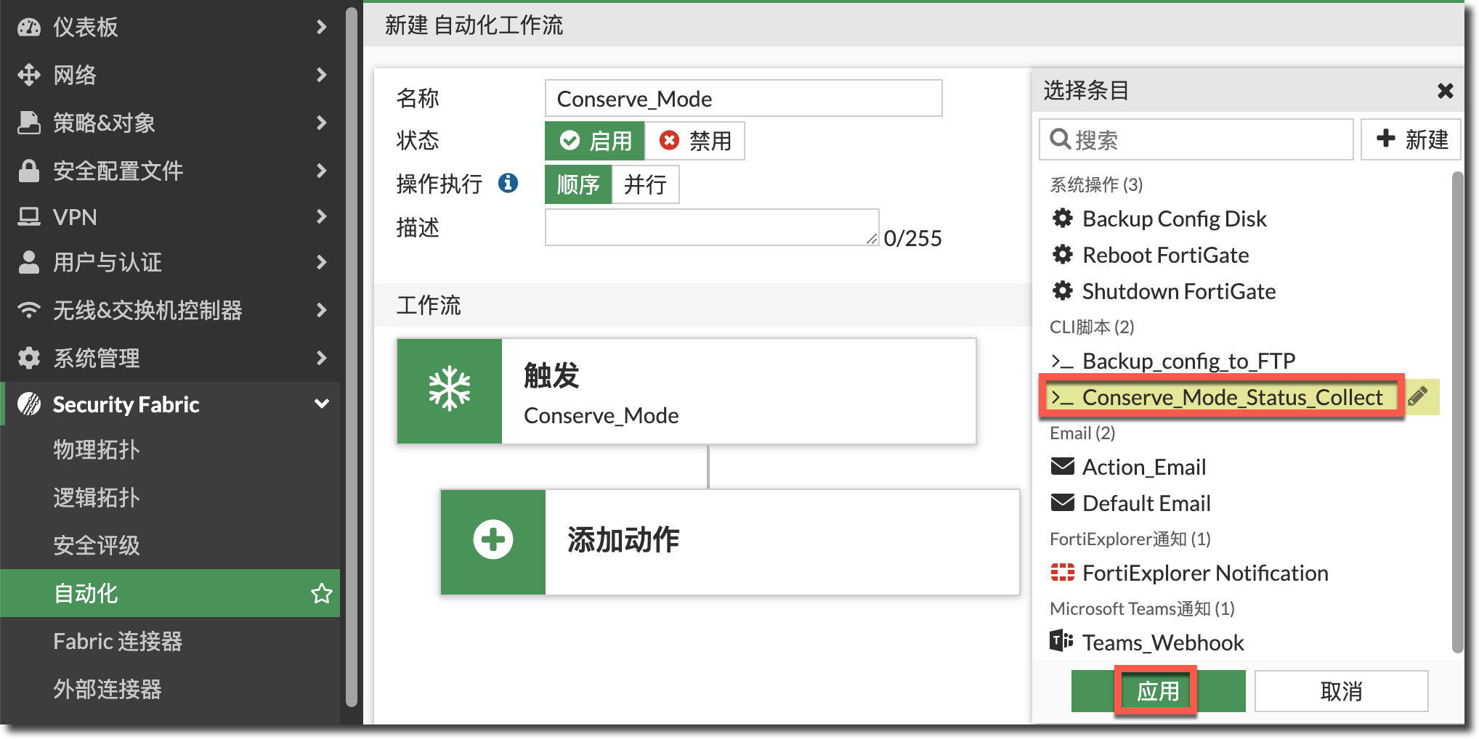Open the Fabric 连接器 page
This screenshot has width=1479, height=739.
[118, 641]
